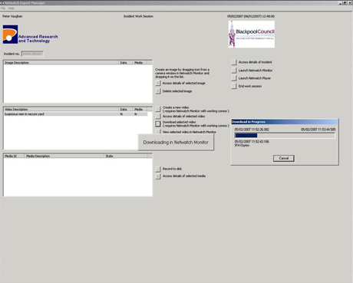
Task: Click the download progress bar
Action: (285, 136)
